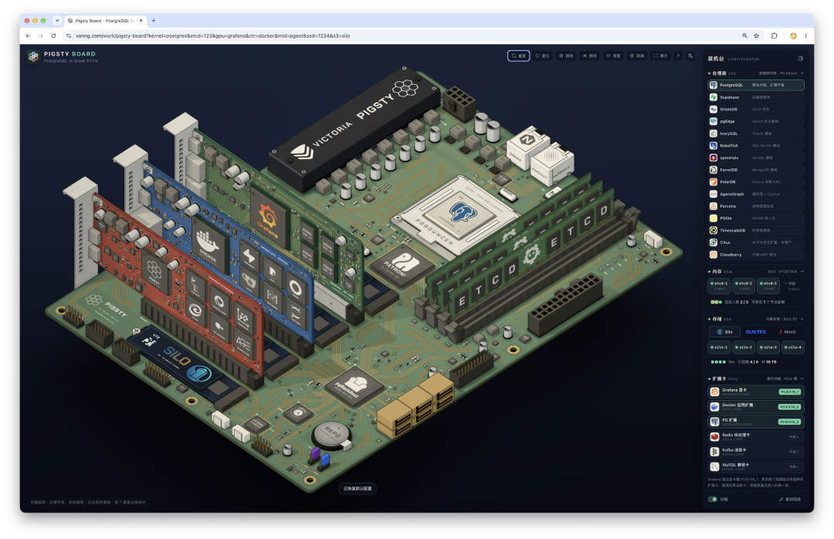834x539 pixels.
Task: Collapse the CPU processor section chevron
Action: 802,73
